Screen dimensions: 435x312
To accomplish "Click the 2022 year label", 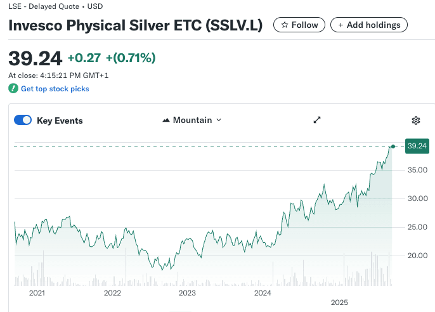I will pyautogui.click(x=112, y=293).
